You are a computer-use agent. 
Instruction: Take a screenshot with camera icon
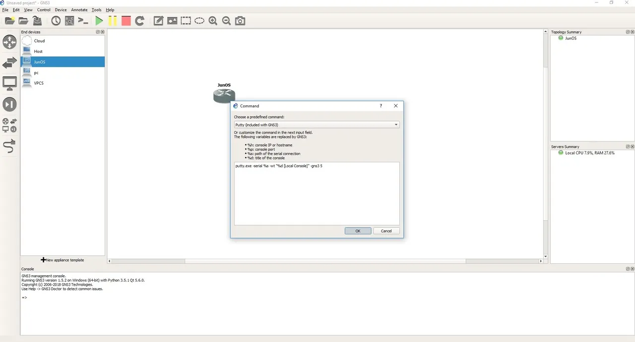click(x=240, y=21)
